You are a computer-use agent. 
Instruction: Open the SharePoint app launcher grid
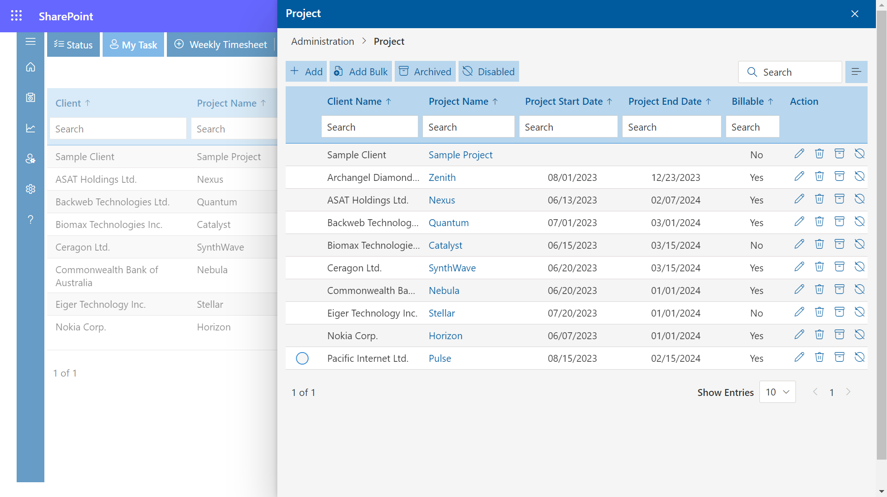pyautogui.click(x=16, y=16)
